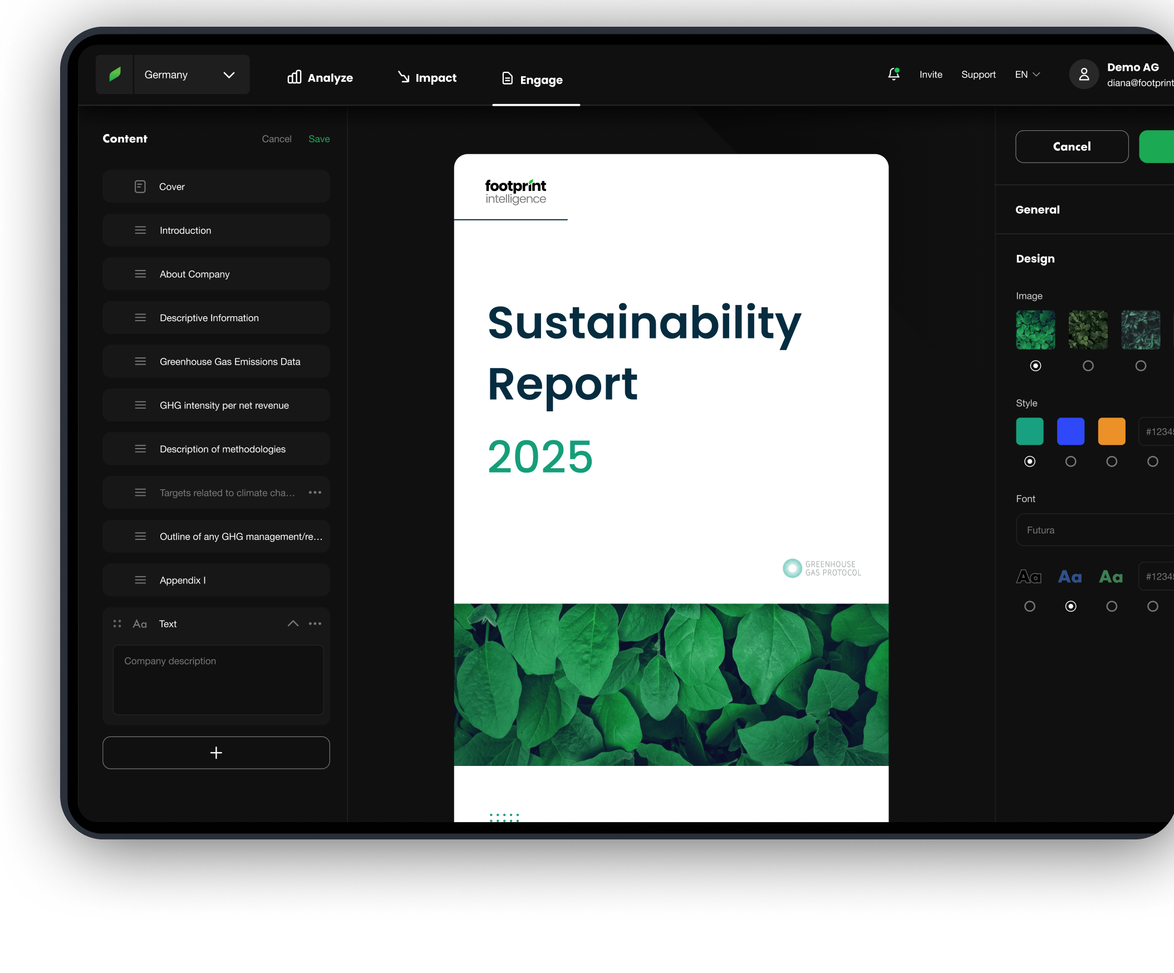Collapse the Text block chevron
This screenshot has height=973, width=1174.
[293, 623]
